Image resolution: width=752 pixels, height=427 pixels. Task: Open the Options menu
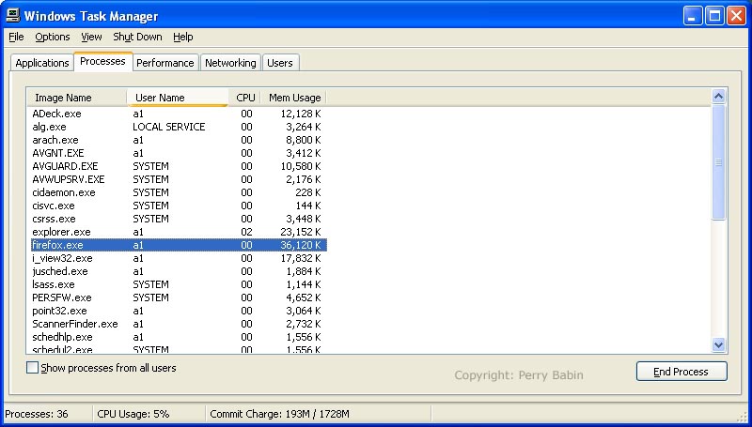point(53,37)
